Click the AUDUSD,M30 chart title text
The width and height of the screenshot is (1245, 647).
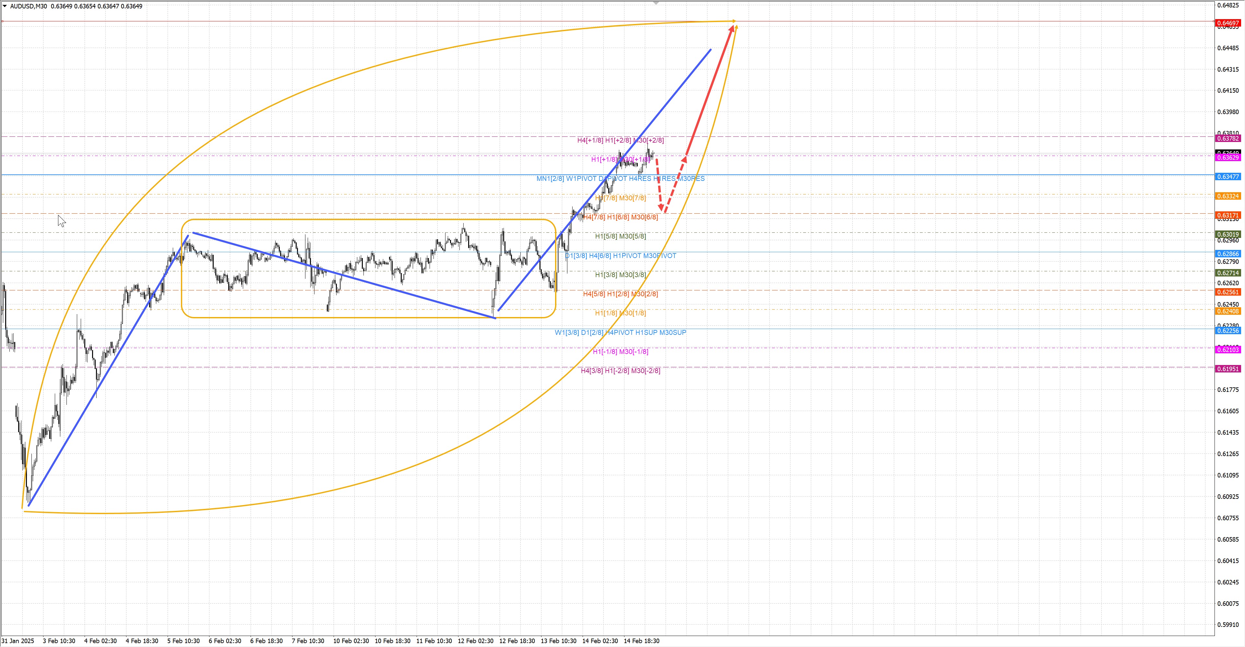(29, 6)
